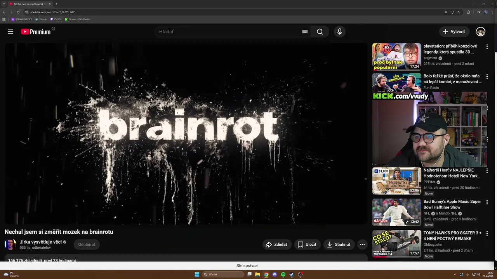Open Windows Start menu
The width and height of the screenshot is (497, 279).
click(x=197, y=274)
